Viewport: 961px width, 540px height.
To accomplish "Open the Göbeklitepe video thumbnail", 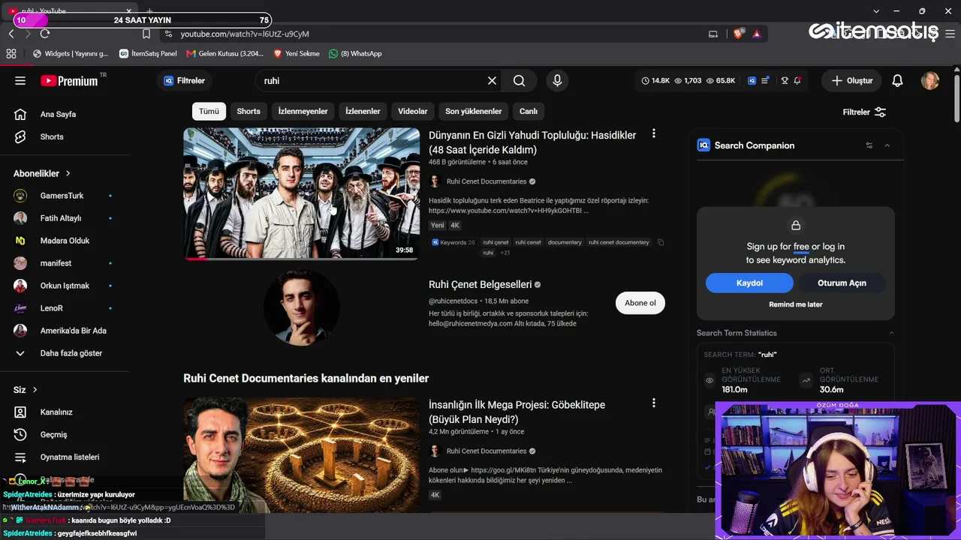I will point(301,455).
